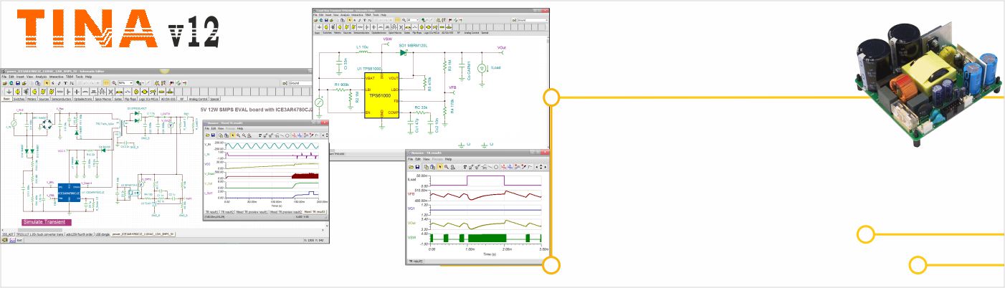1005x288 pixels.
Task: Switch to Optoelectronic component tab in the power_ICE3AR4780CJZ editor
Action: click(83, 100)
